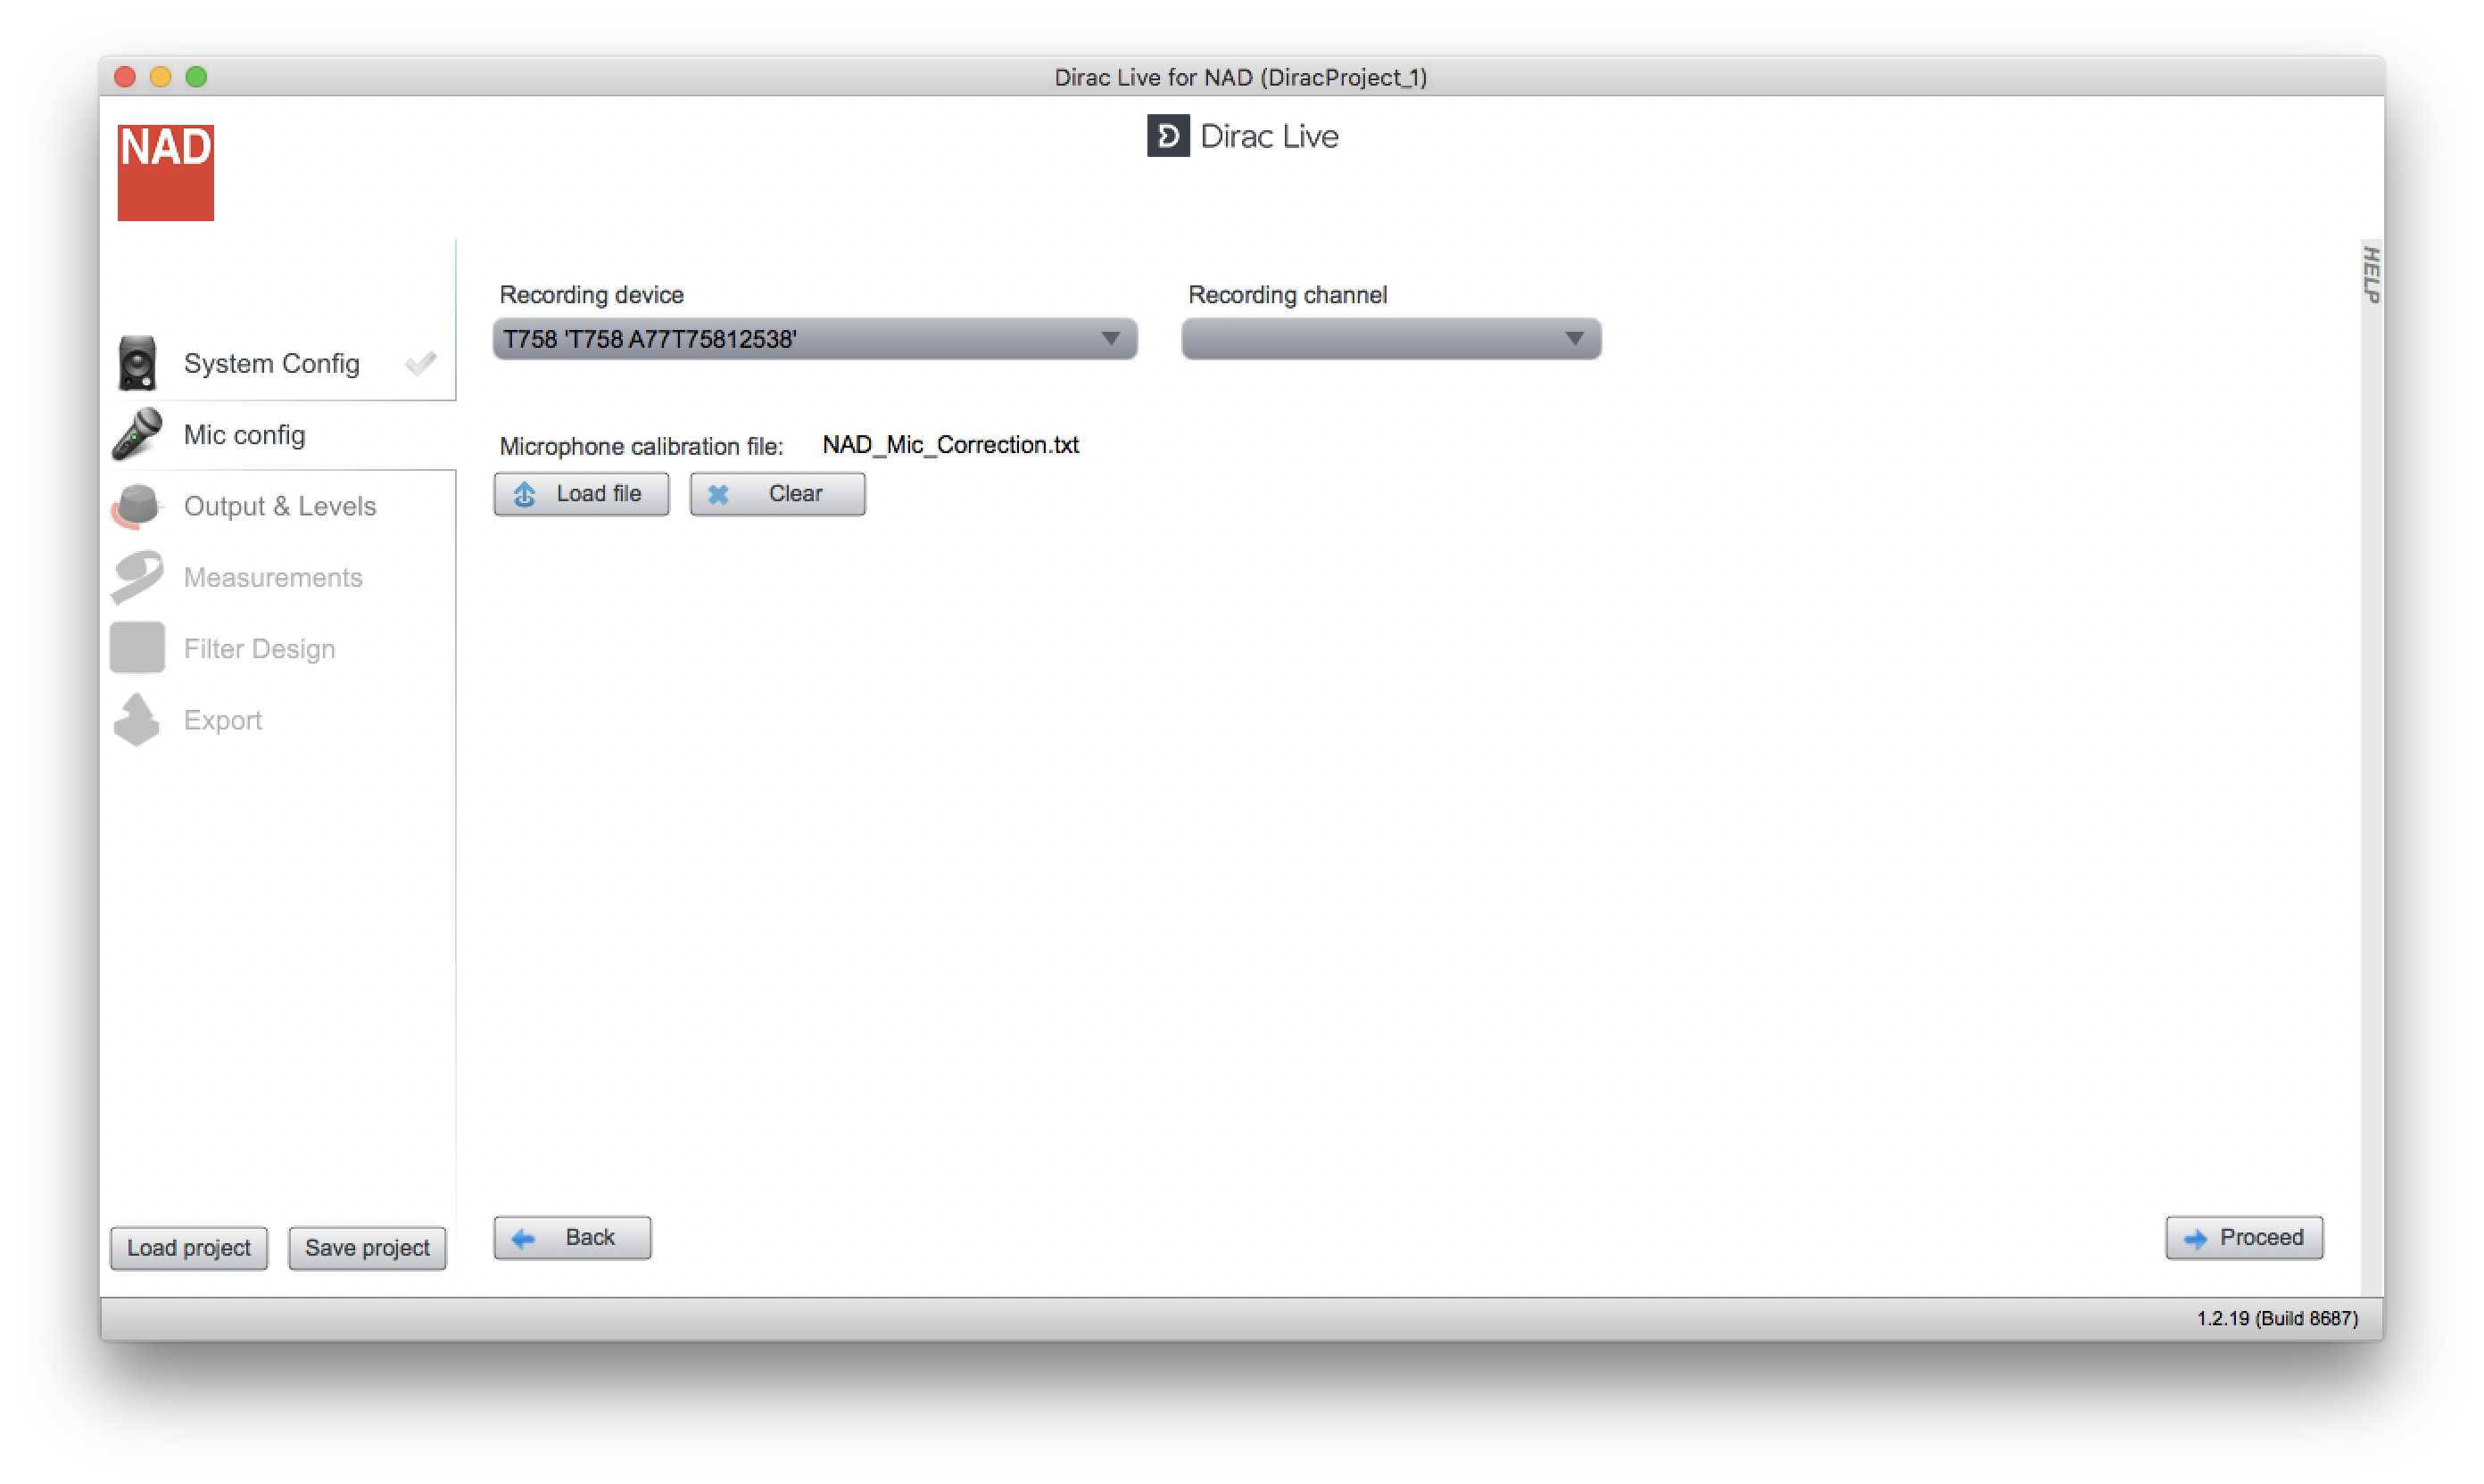
Task: Click the System Config icon in sidebar
Action: [x=139, y=362]
